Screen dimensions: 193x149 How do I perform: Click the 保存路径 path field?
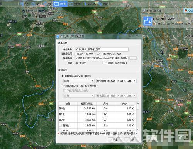(x=102, y=58)
